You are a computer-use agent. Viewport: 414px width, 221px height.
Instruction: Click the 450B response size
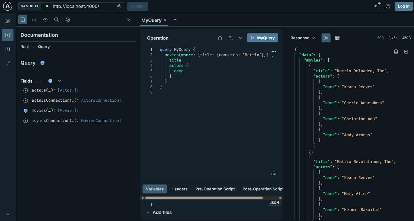[406, 38]
